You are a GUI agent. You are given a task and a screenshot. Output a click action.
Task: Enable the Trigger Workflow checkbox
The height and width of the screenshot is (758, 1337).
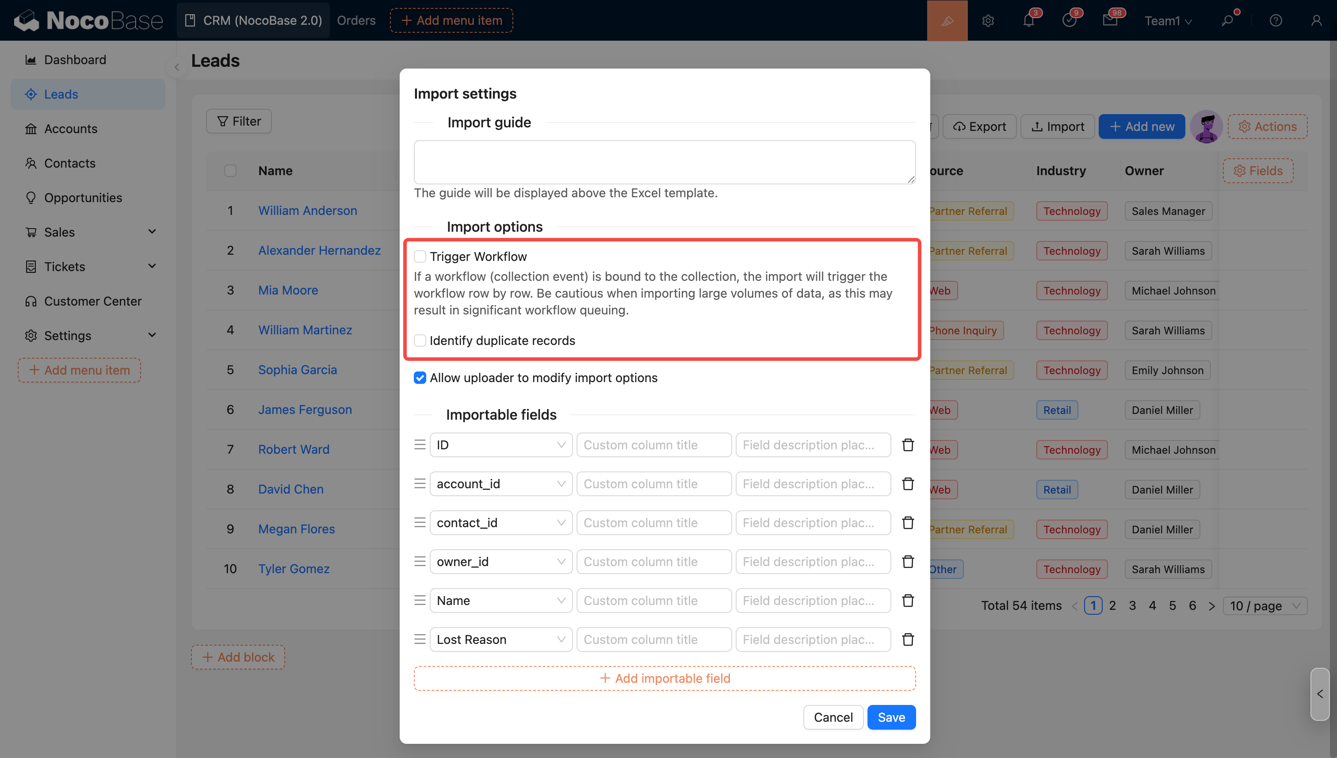420,256
